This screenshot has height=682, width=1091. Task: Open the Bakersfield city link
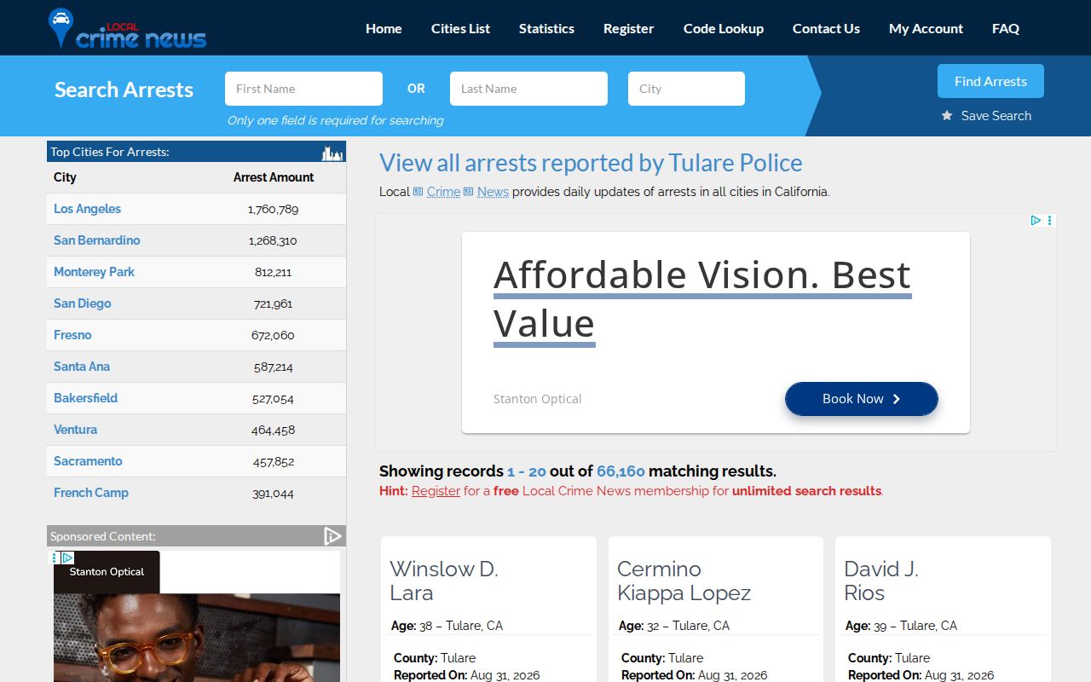[x=85, y=398]
